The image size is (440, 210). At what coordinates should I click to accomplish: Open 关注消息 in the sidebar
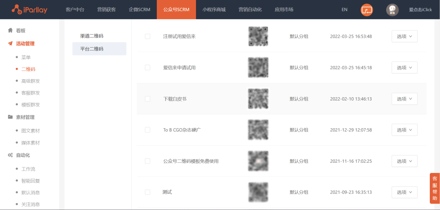[x=31, y=204]
